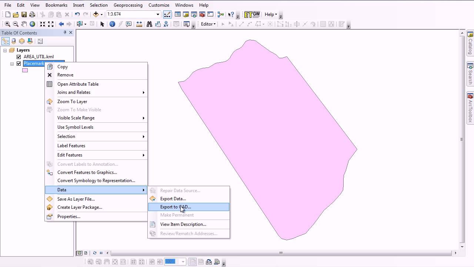The width and height of the screenshot is (474, 267).
Task: Open an existing map file
Action: click(16, 14)
